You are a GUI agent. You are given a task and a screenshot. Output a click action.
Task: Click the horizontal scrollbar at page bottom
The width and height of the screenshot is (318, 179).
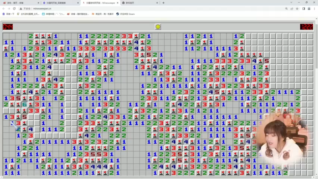[x=158, y=177]
